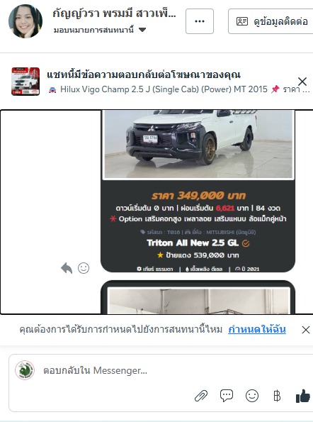Open the three-dot more options menu
313x422 pixels.
click(x=200, y=21)
